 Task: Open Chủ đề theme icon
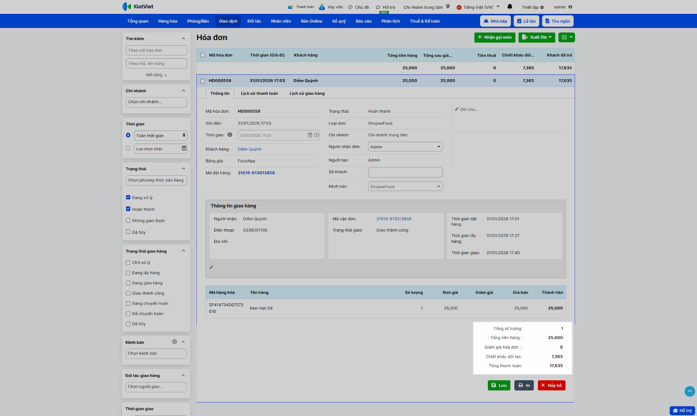pyautogui.click(x=350, y=7)
